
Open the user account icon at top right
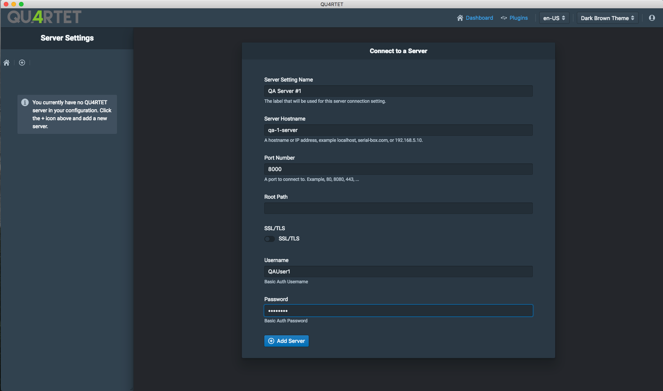652,18
